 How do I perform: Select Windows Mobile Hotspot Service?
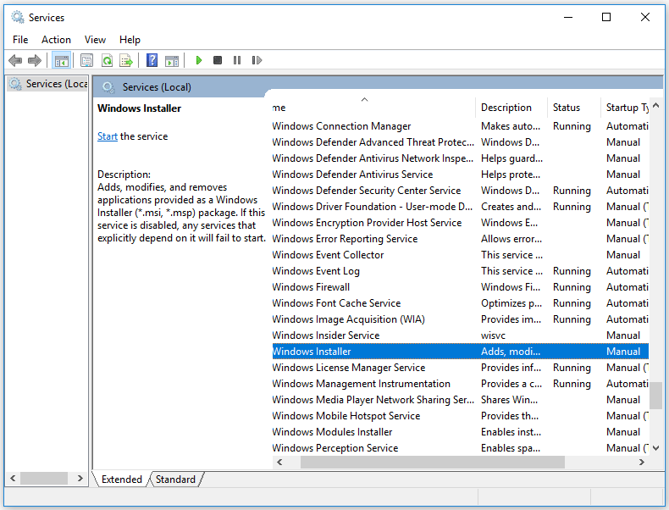pyautogui.click(x=461, y=416)
